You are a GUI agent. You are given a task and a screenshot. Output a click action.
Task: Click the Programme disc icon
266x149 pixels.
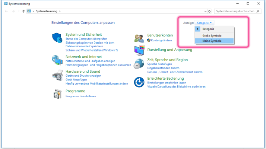point(57,93)
